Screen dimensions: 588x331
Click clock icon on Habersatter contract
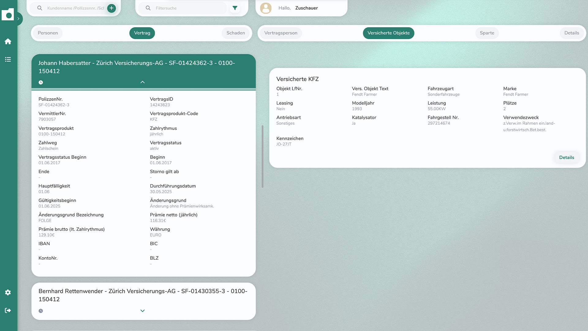41,82
